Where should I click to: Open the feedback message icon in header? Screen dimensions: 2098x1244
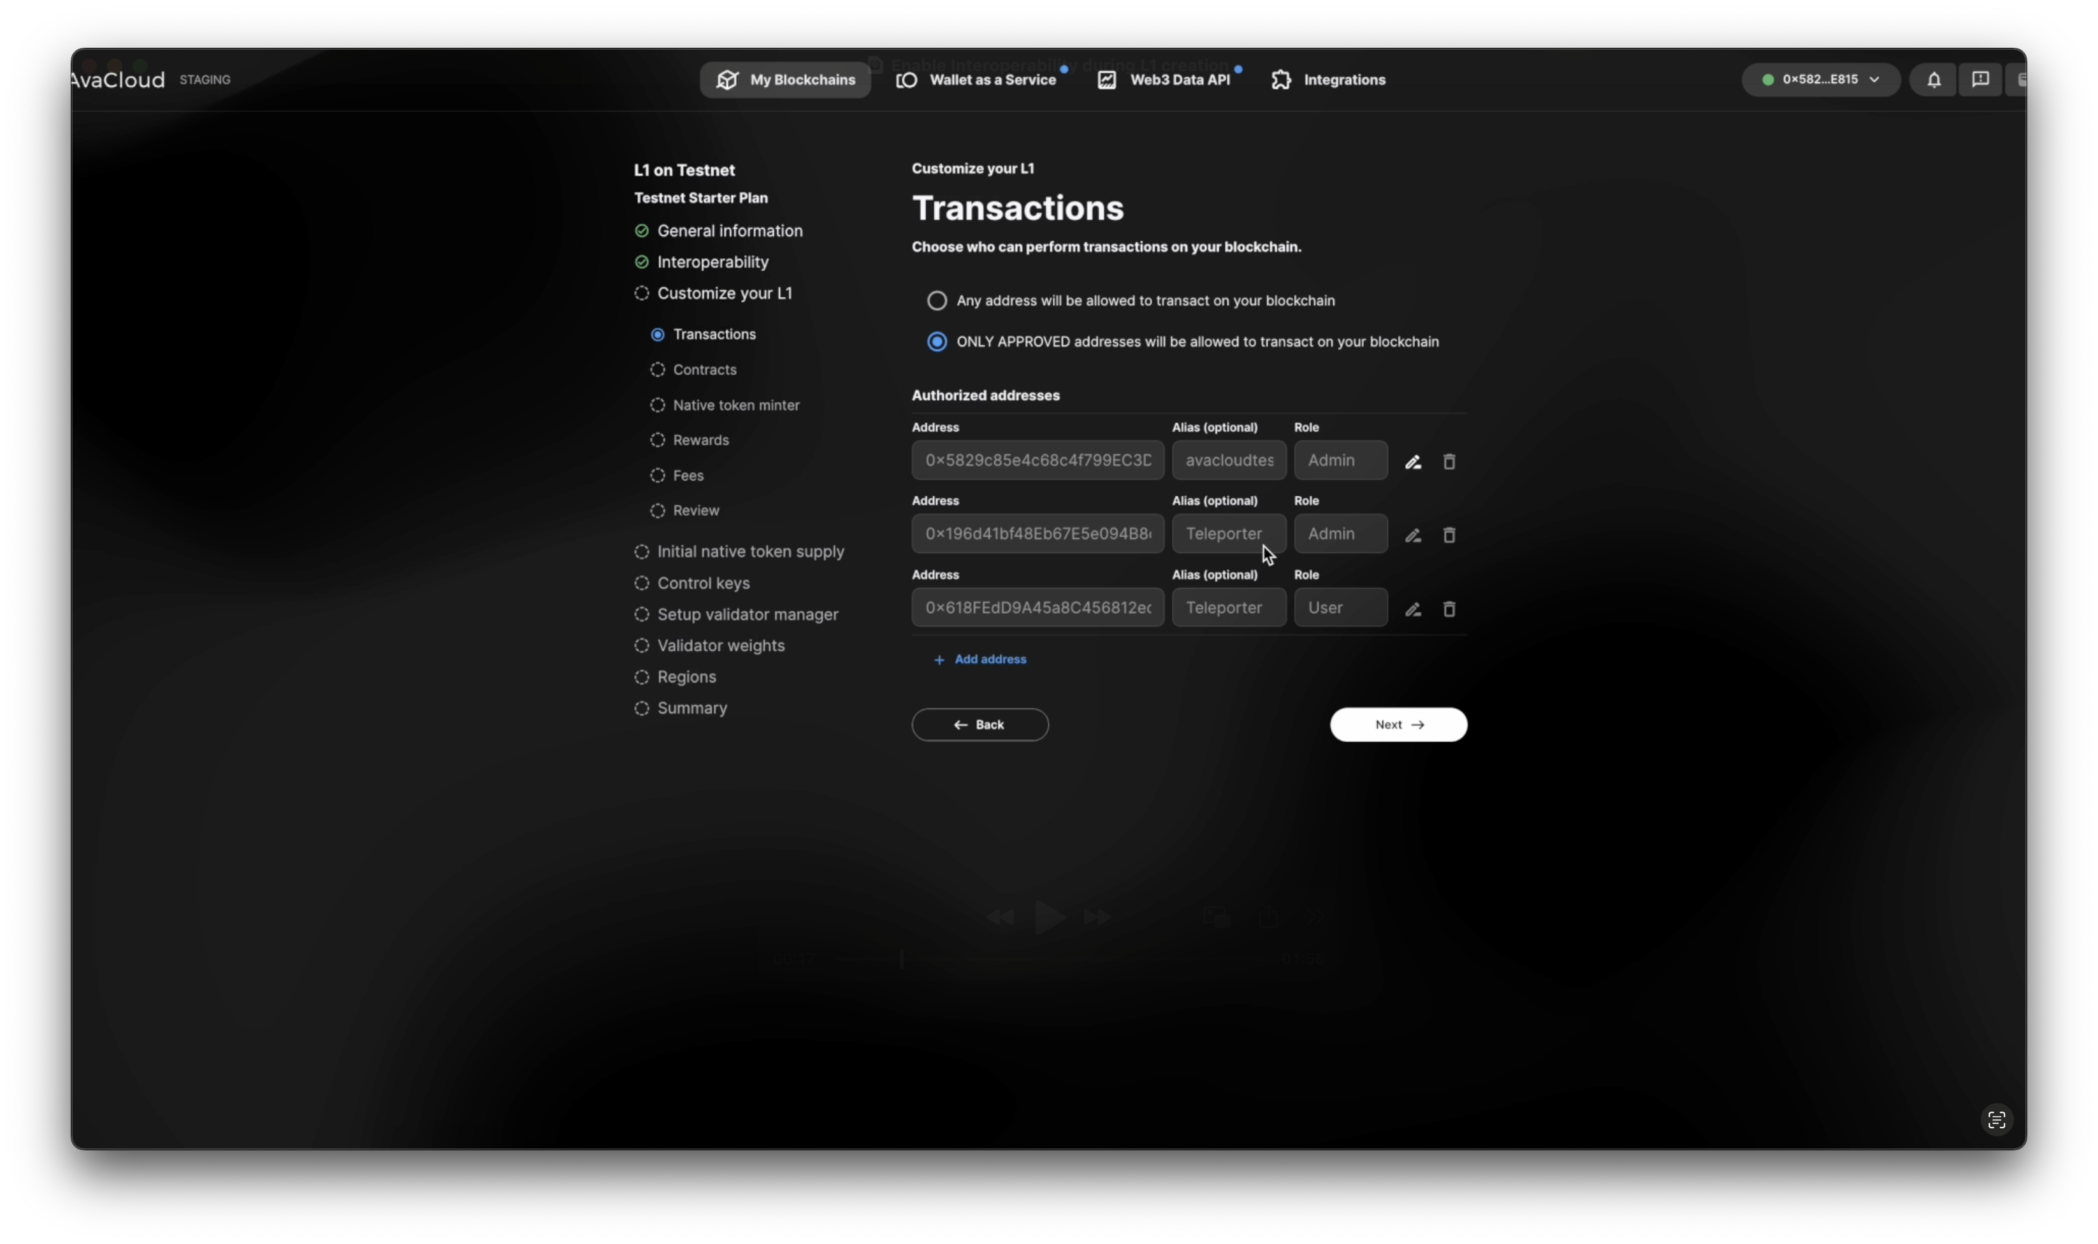tap(1980, 80)
